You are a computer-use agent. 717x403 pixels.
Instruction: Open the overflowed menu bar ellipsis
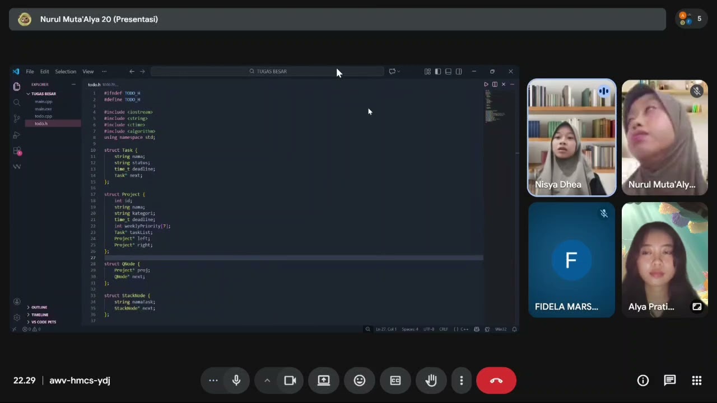(104, 72)
